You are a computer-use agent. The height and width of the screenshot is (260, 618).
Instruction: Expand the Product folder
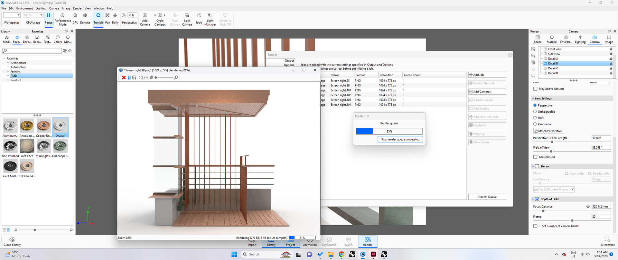[x=8, y=80]
